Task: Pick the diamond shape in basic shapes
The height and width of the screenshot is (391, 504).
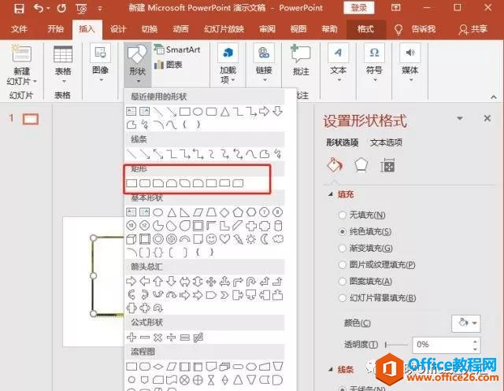Action: [224, 212]
